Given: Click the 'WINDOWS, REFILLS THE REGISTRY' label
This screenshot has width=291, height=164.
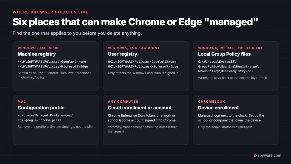Looking at the screenshot, I should click(x=230, y=48).
